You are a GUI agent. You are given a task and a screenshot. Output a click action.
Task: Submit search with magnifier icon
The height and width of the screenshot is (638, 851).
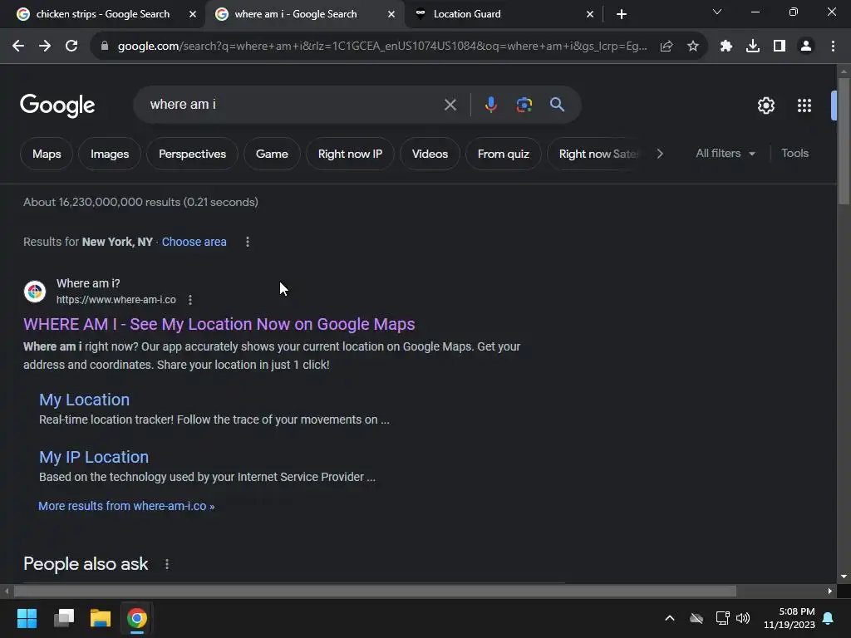(x=557, y=105)
